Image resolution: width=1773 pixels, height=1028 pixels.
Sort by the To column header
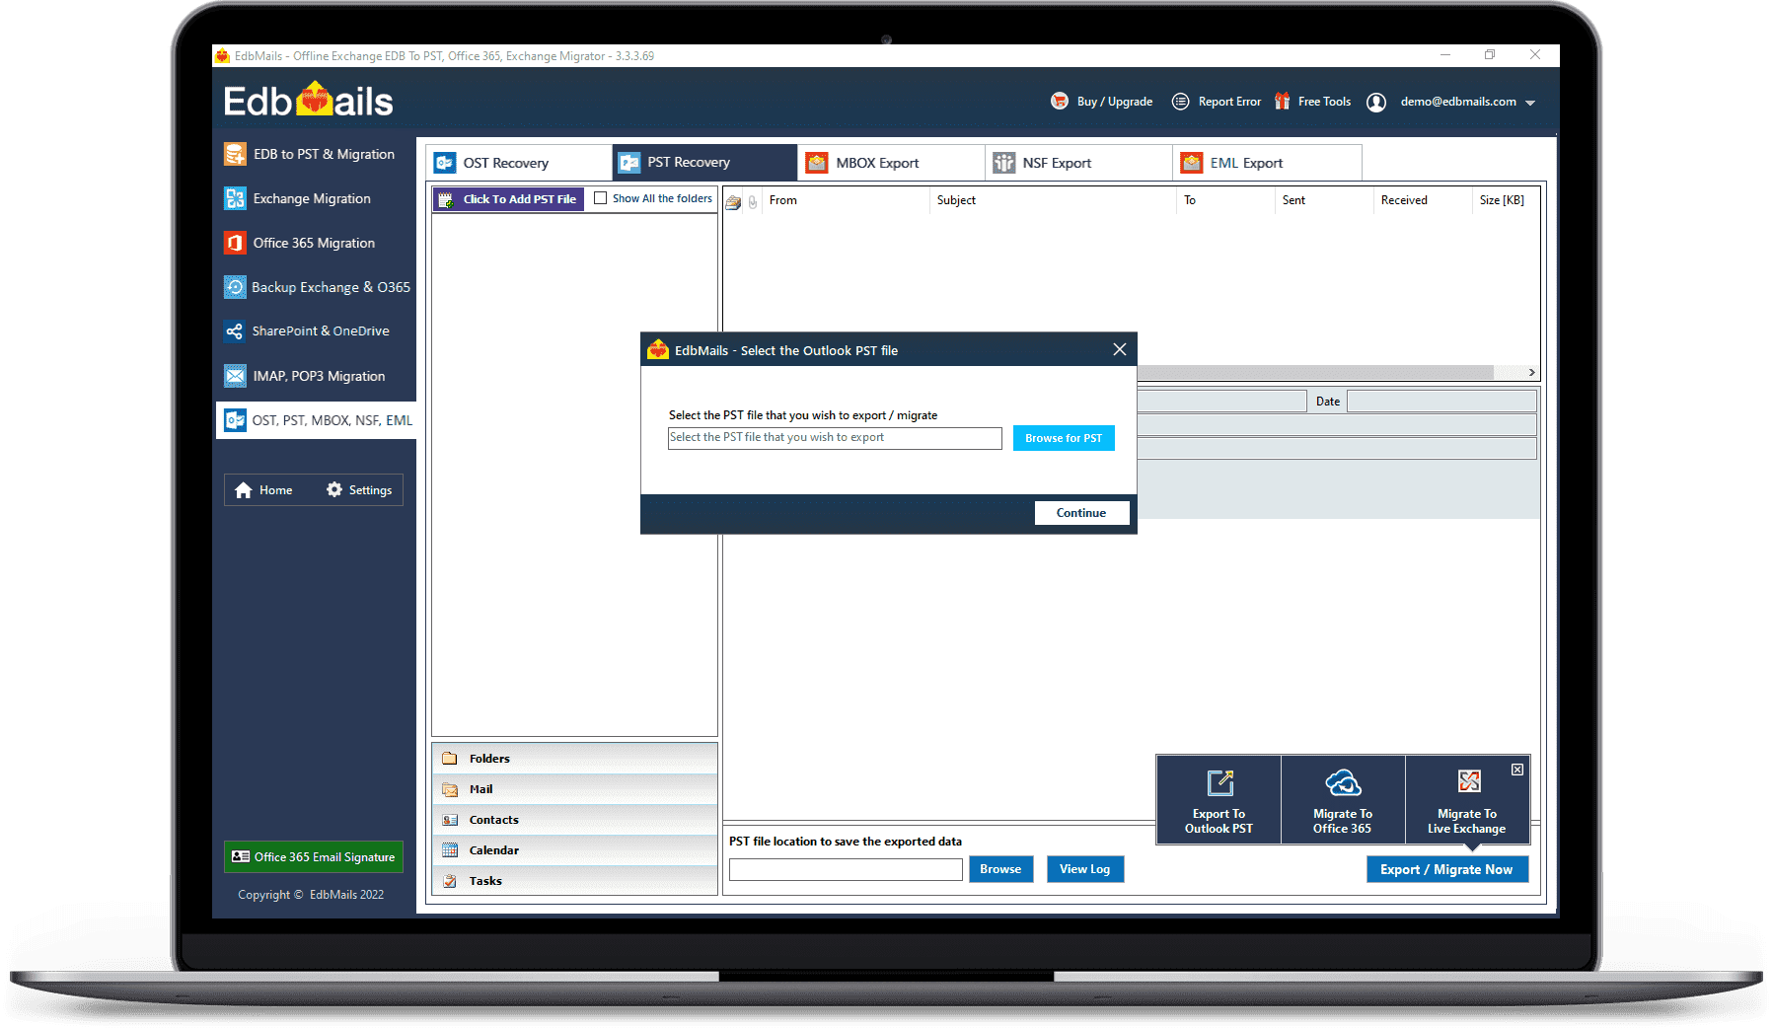[x=1226, y=200]
